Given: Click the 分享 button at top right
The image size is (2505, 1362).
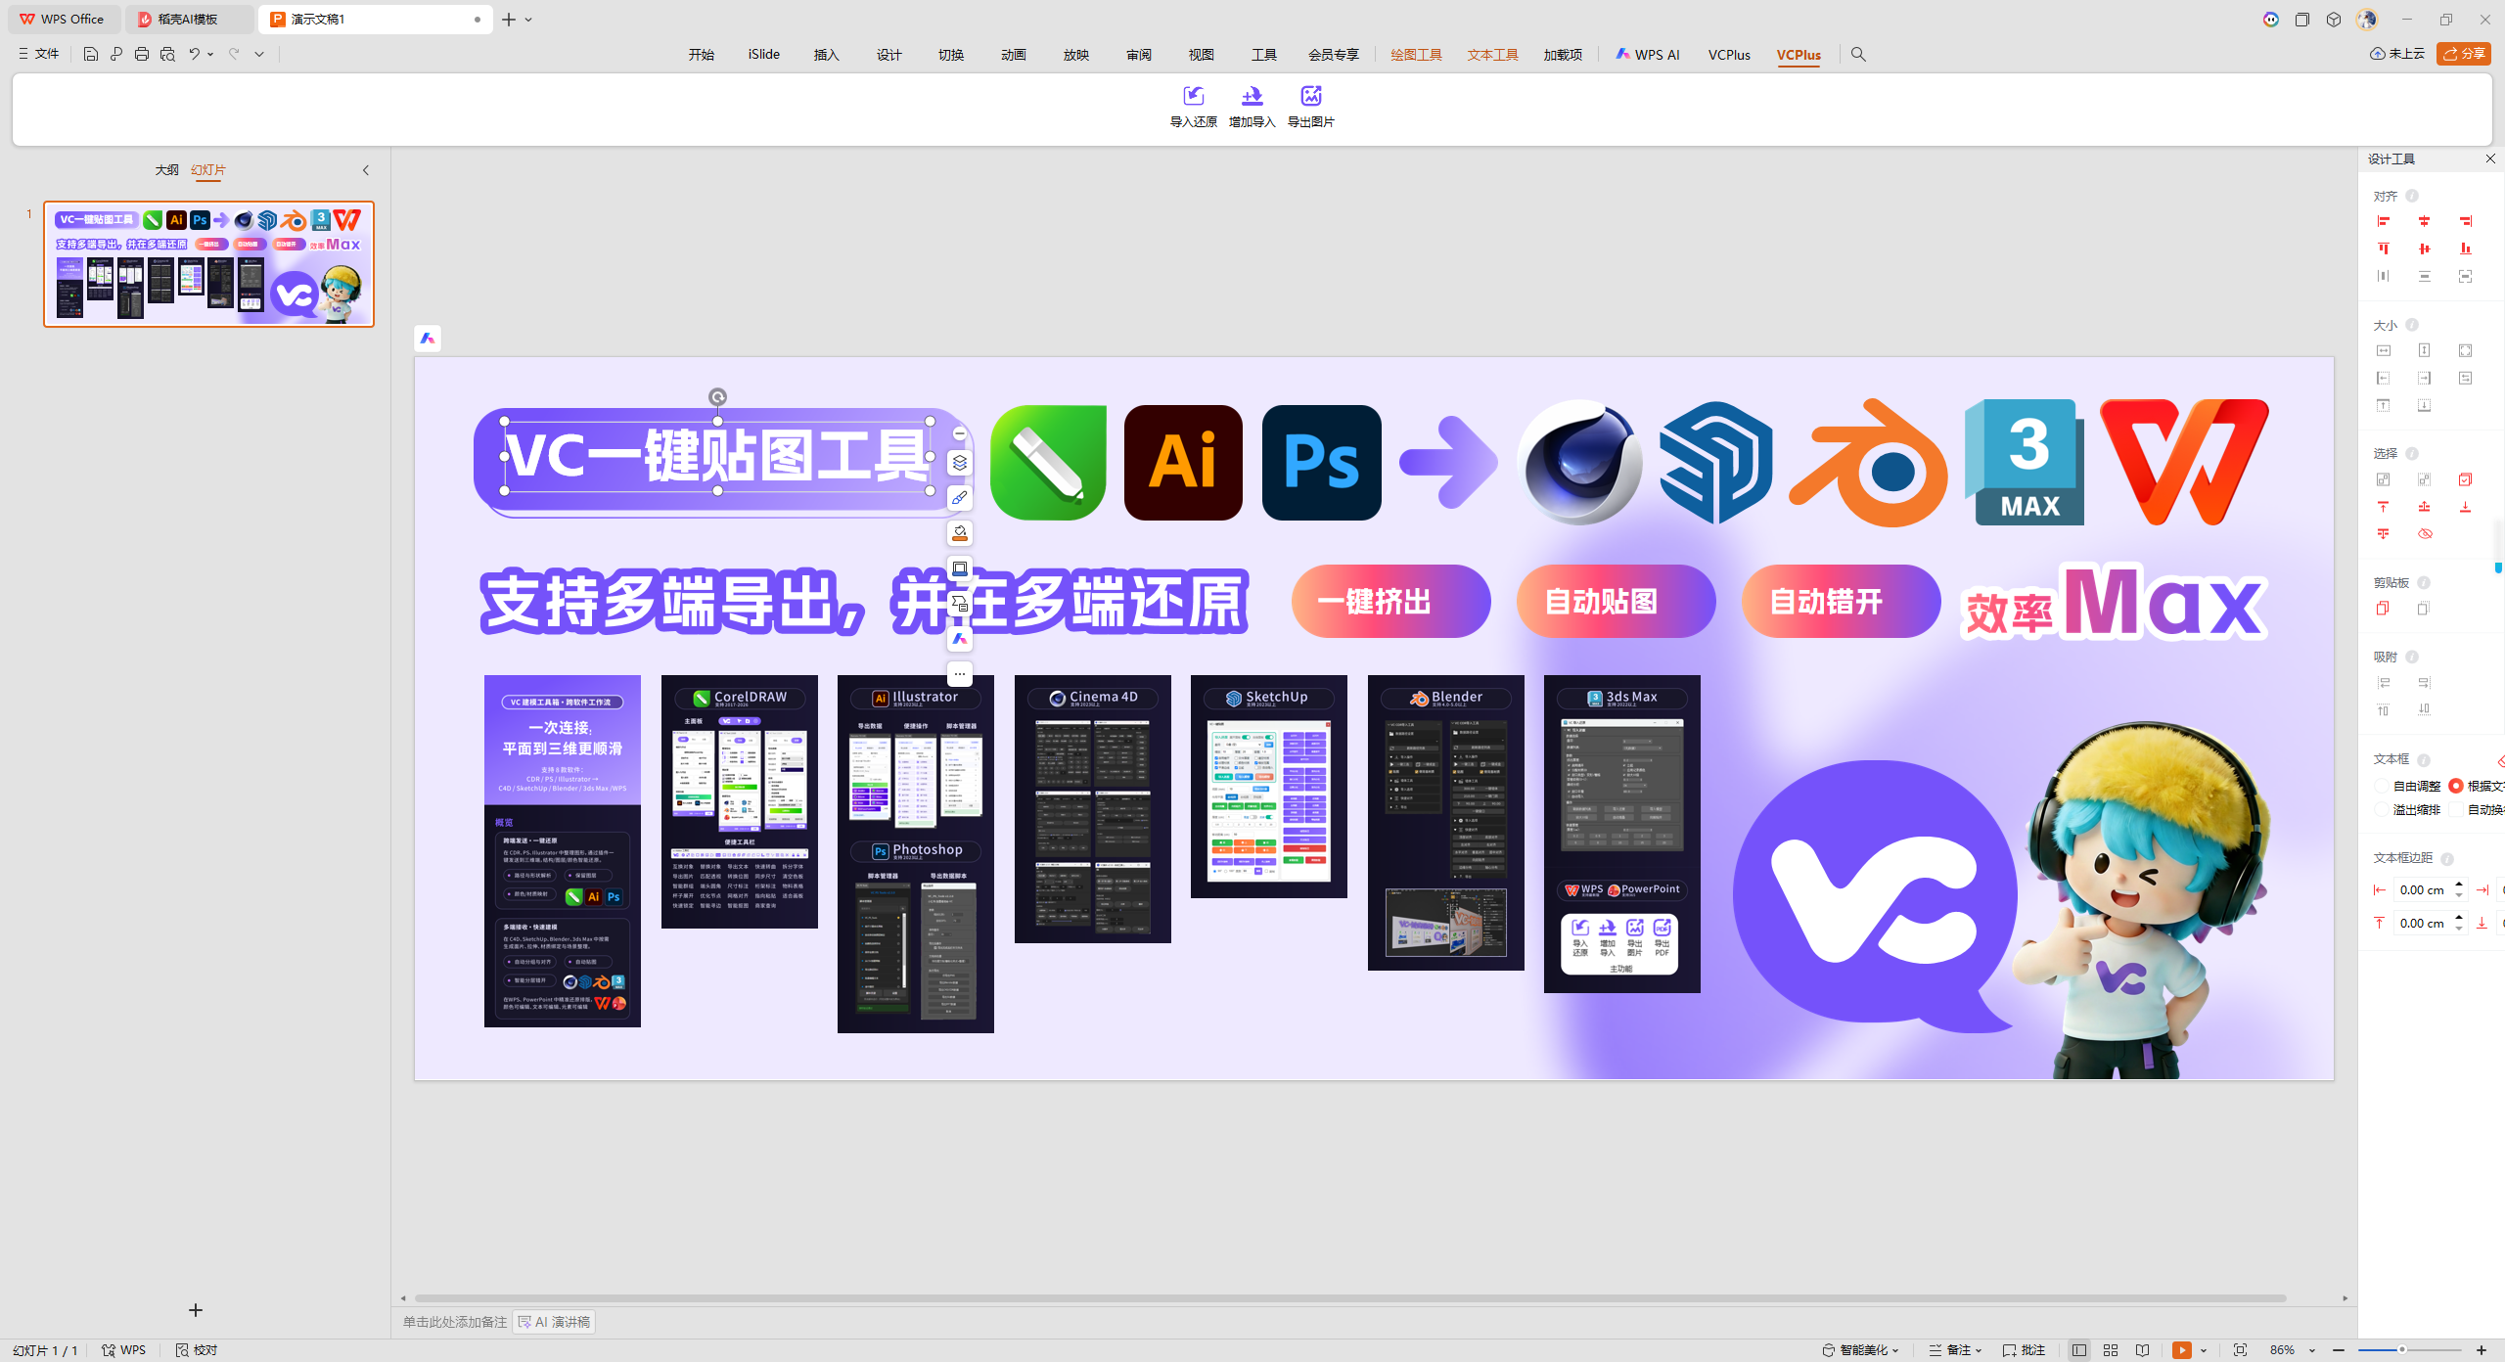Looking at the screenshot, I should tap(2463, 54).
